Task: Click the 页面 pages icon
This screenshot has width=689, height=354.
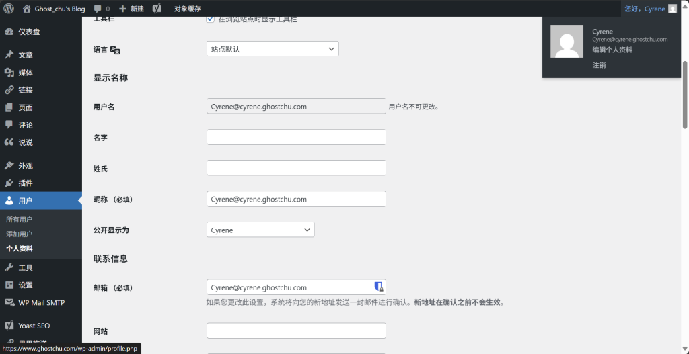Action: click(x=9, y=107)
